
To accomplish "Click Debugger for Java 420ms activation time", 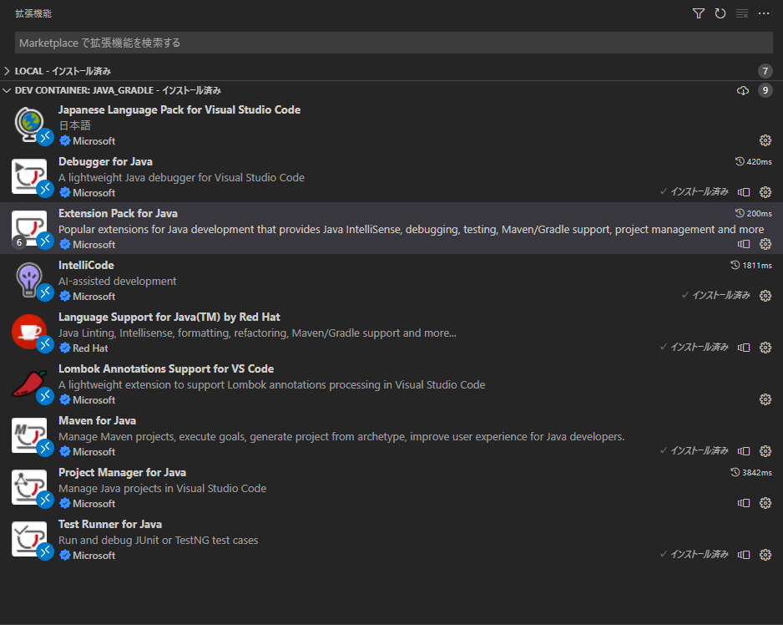I will 754,161.
